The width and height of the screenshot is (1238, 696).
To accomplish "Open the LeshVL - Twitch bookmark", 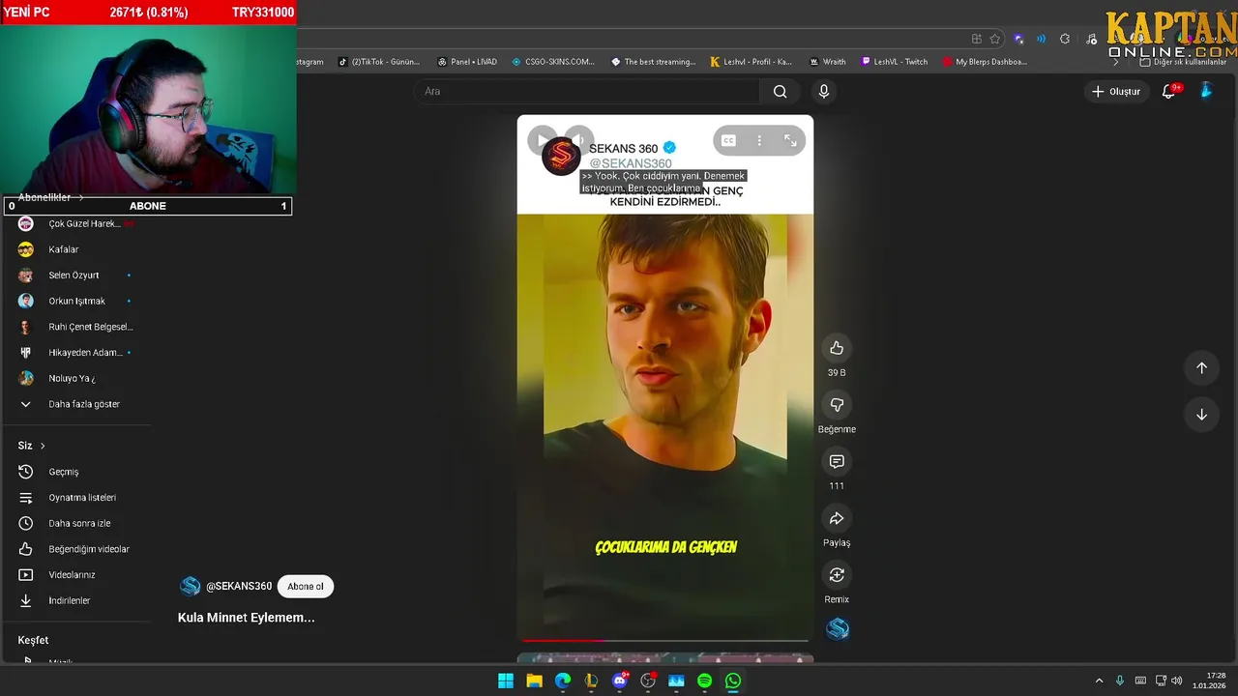I will click(895, 62).
